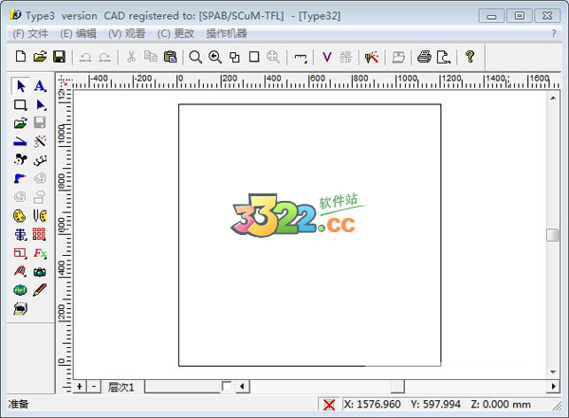Select the magnifier zoom tool
This screenshot has width=569, height=418.
(x=195, y=57)
